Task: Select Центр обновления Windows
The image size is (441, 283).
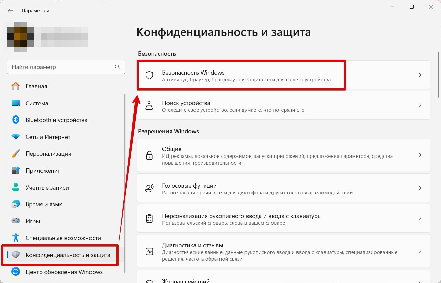Action: pyautogui.click(x=66, y=272)
